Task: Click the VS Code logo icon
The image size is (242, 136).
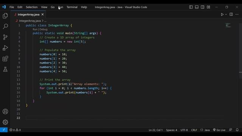Action: tap(4, 7)
